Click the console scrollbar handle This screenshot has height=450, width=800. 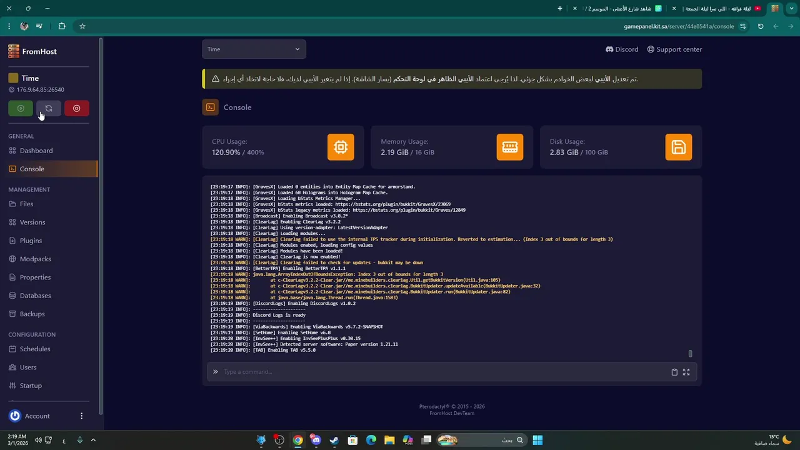(x=690, y=354)
